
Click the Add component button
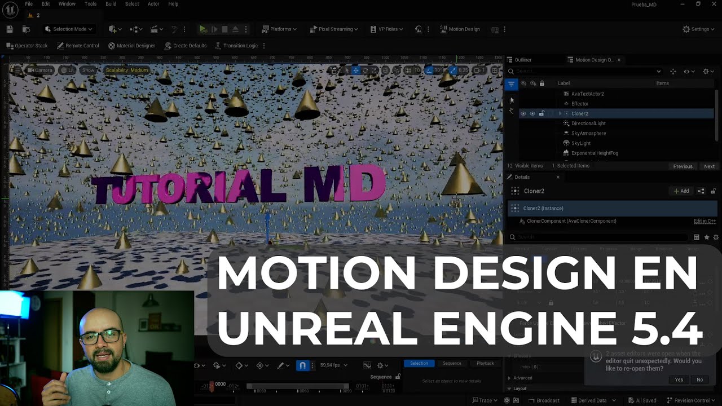[x=681, y=191]
